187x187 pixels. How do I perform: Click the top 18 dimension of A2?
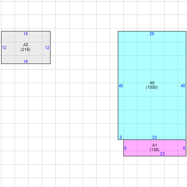[25, 34]
